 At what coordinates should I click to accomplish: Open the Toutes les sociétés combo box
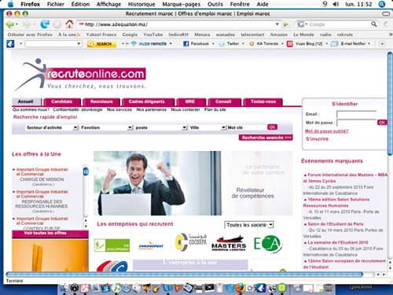(x=249, y=225)
